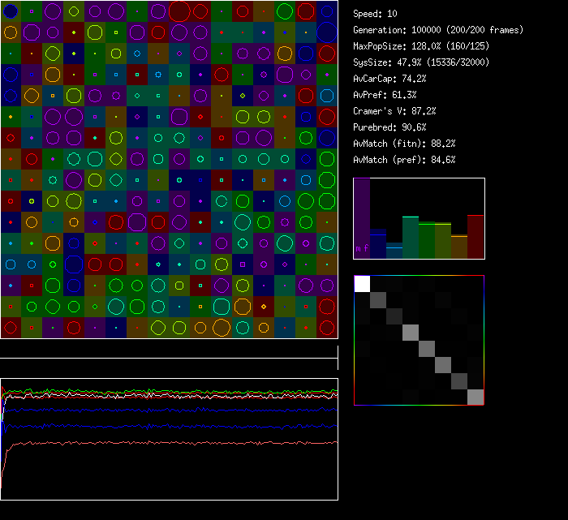Select the white top-left matrix cell
Screen dimensions: 568x520
pyautogui.click(x=362, y=283)
